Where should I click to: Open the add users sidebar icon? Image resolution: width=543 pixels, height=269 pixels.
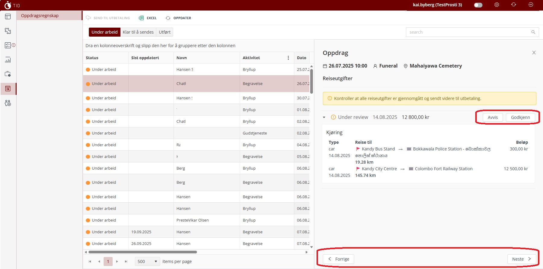pyautogui.click(x=8, y=103)
